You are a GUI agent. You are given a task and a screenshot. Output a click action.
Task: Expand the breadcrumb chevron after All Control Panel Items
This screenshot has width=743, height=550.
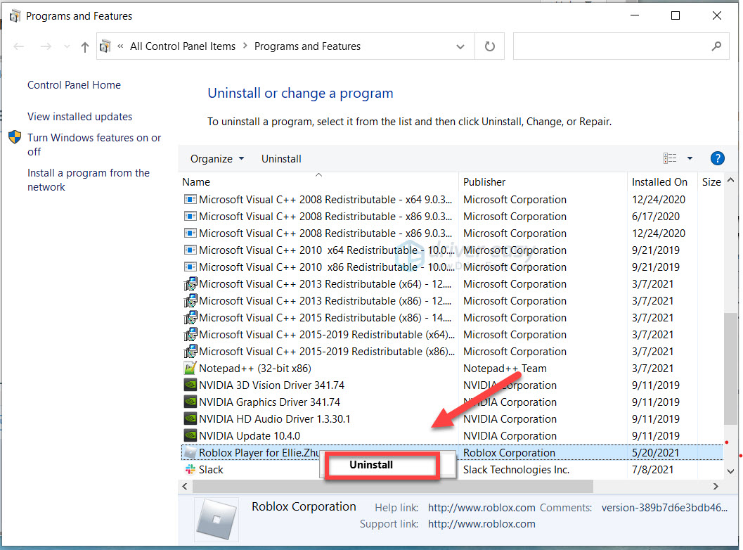pyautogui.click(x=245, y=46)
